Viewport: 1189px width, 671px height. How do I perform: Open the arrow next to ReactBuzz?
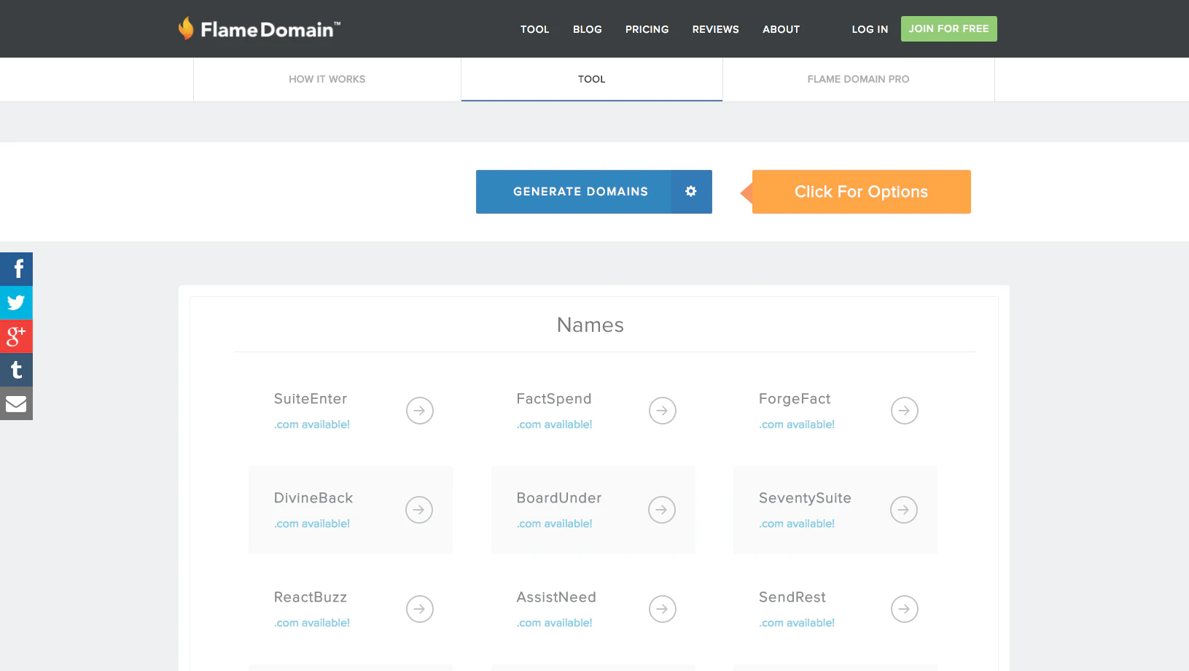(x=420, y=609)
